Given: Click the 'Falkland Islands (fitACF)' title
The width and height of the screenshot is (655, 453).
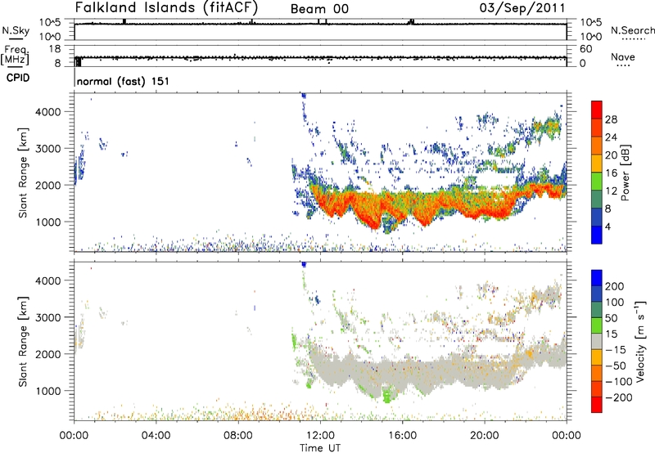Looking at the screenshot, I should pos(166,7).
